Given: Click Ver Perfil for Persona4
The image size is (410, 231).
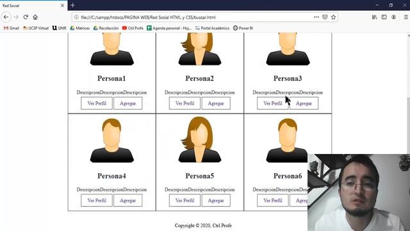Looking at the screenshot, I should (97, 200).
